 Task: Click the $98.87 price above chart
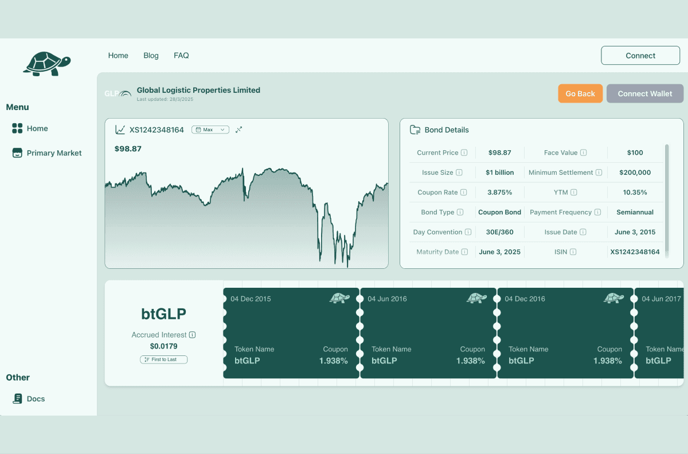click(128, 148)
